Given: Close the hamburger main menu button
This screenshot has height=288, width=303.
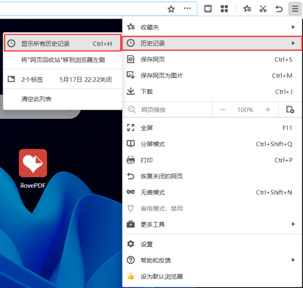Looking at the screenshot, I should tap(295, 8).
